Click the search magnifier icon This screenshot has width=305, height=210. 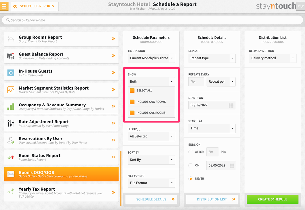click(x=8, y=20)
